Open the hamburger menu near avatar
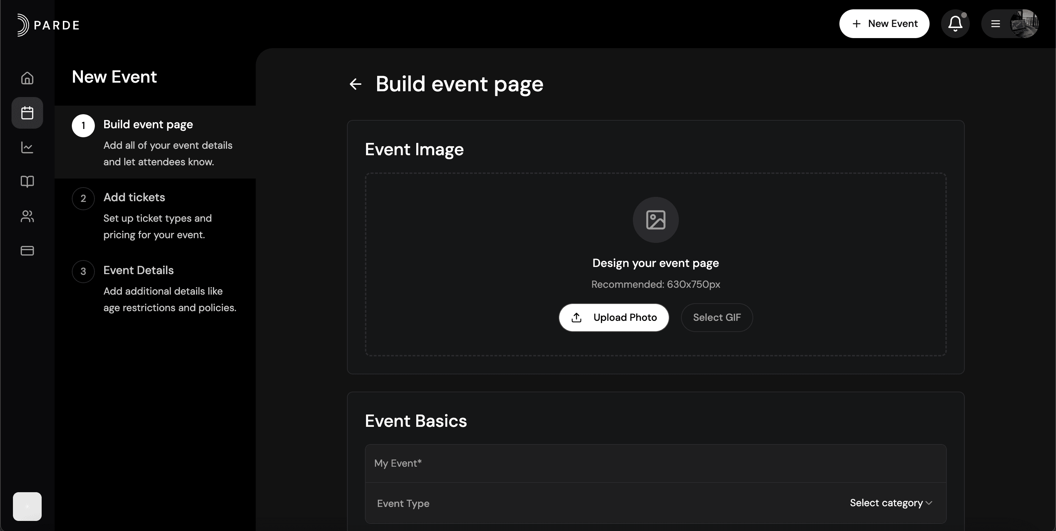This screenshot has width=1056, height=531. tap(995, 24)
